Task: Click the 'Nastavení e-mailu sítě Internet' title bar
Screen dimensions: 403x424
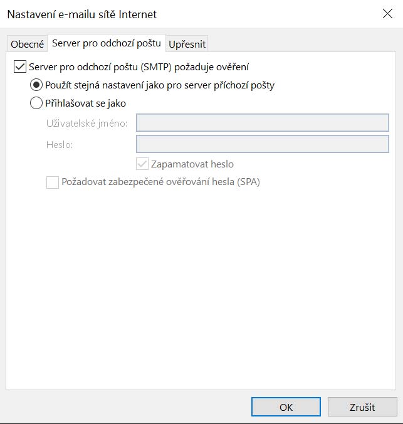Action: coord(82,14)
